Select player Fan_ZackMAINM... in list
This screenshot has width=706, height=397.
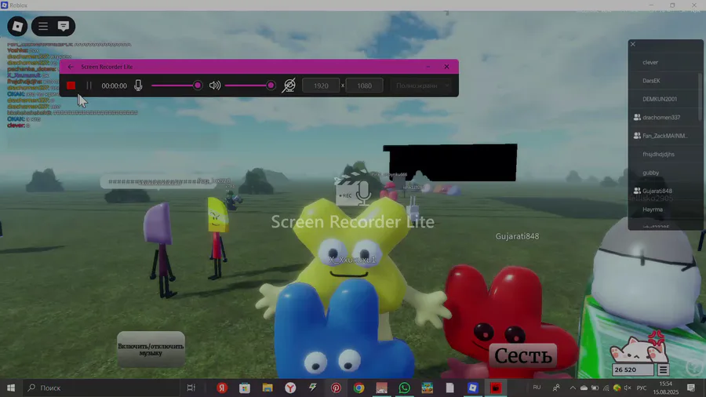pos(664,136)
